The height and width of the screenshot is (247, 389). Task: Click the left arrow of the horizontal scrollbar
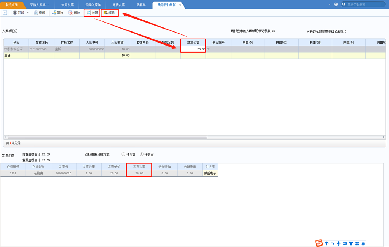(x=6, y=137)
